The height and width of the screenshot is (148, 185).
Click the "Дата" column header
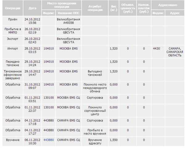(x=32, y=8)
